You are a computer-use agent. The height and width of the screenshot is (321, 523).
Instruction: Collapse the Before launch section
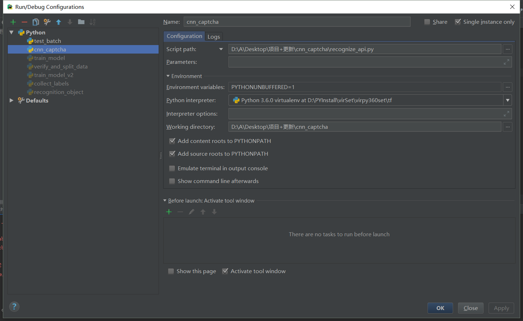coord(165,201)
